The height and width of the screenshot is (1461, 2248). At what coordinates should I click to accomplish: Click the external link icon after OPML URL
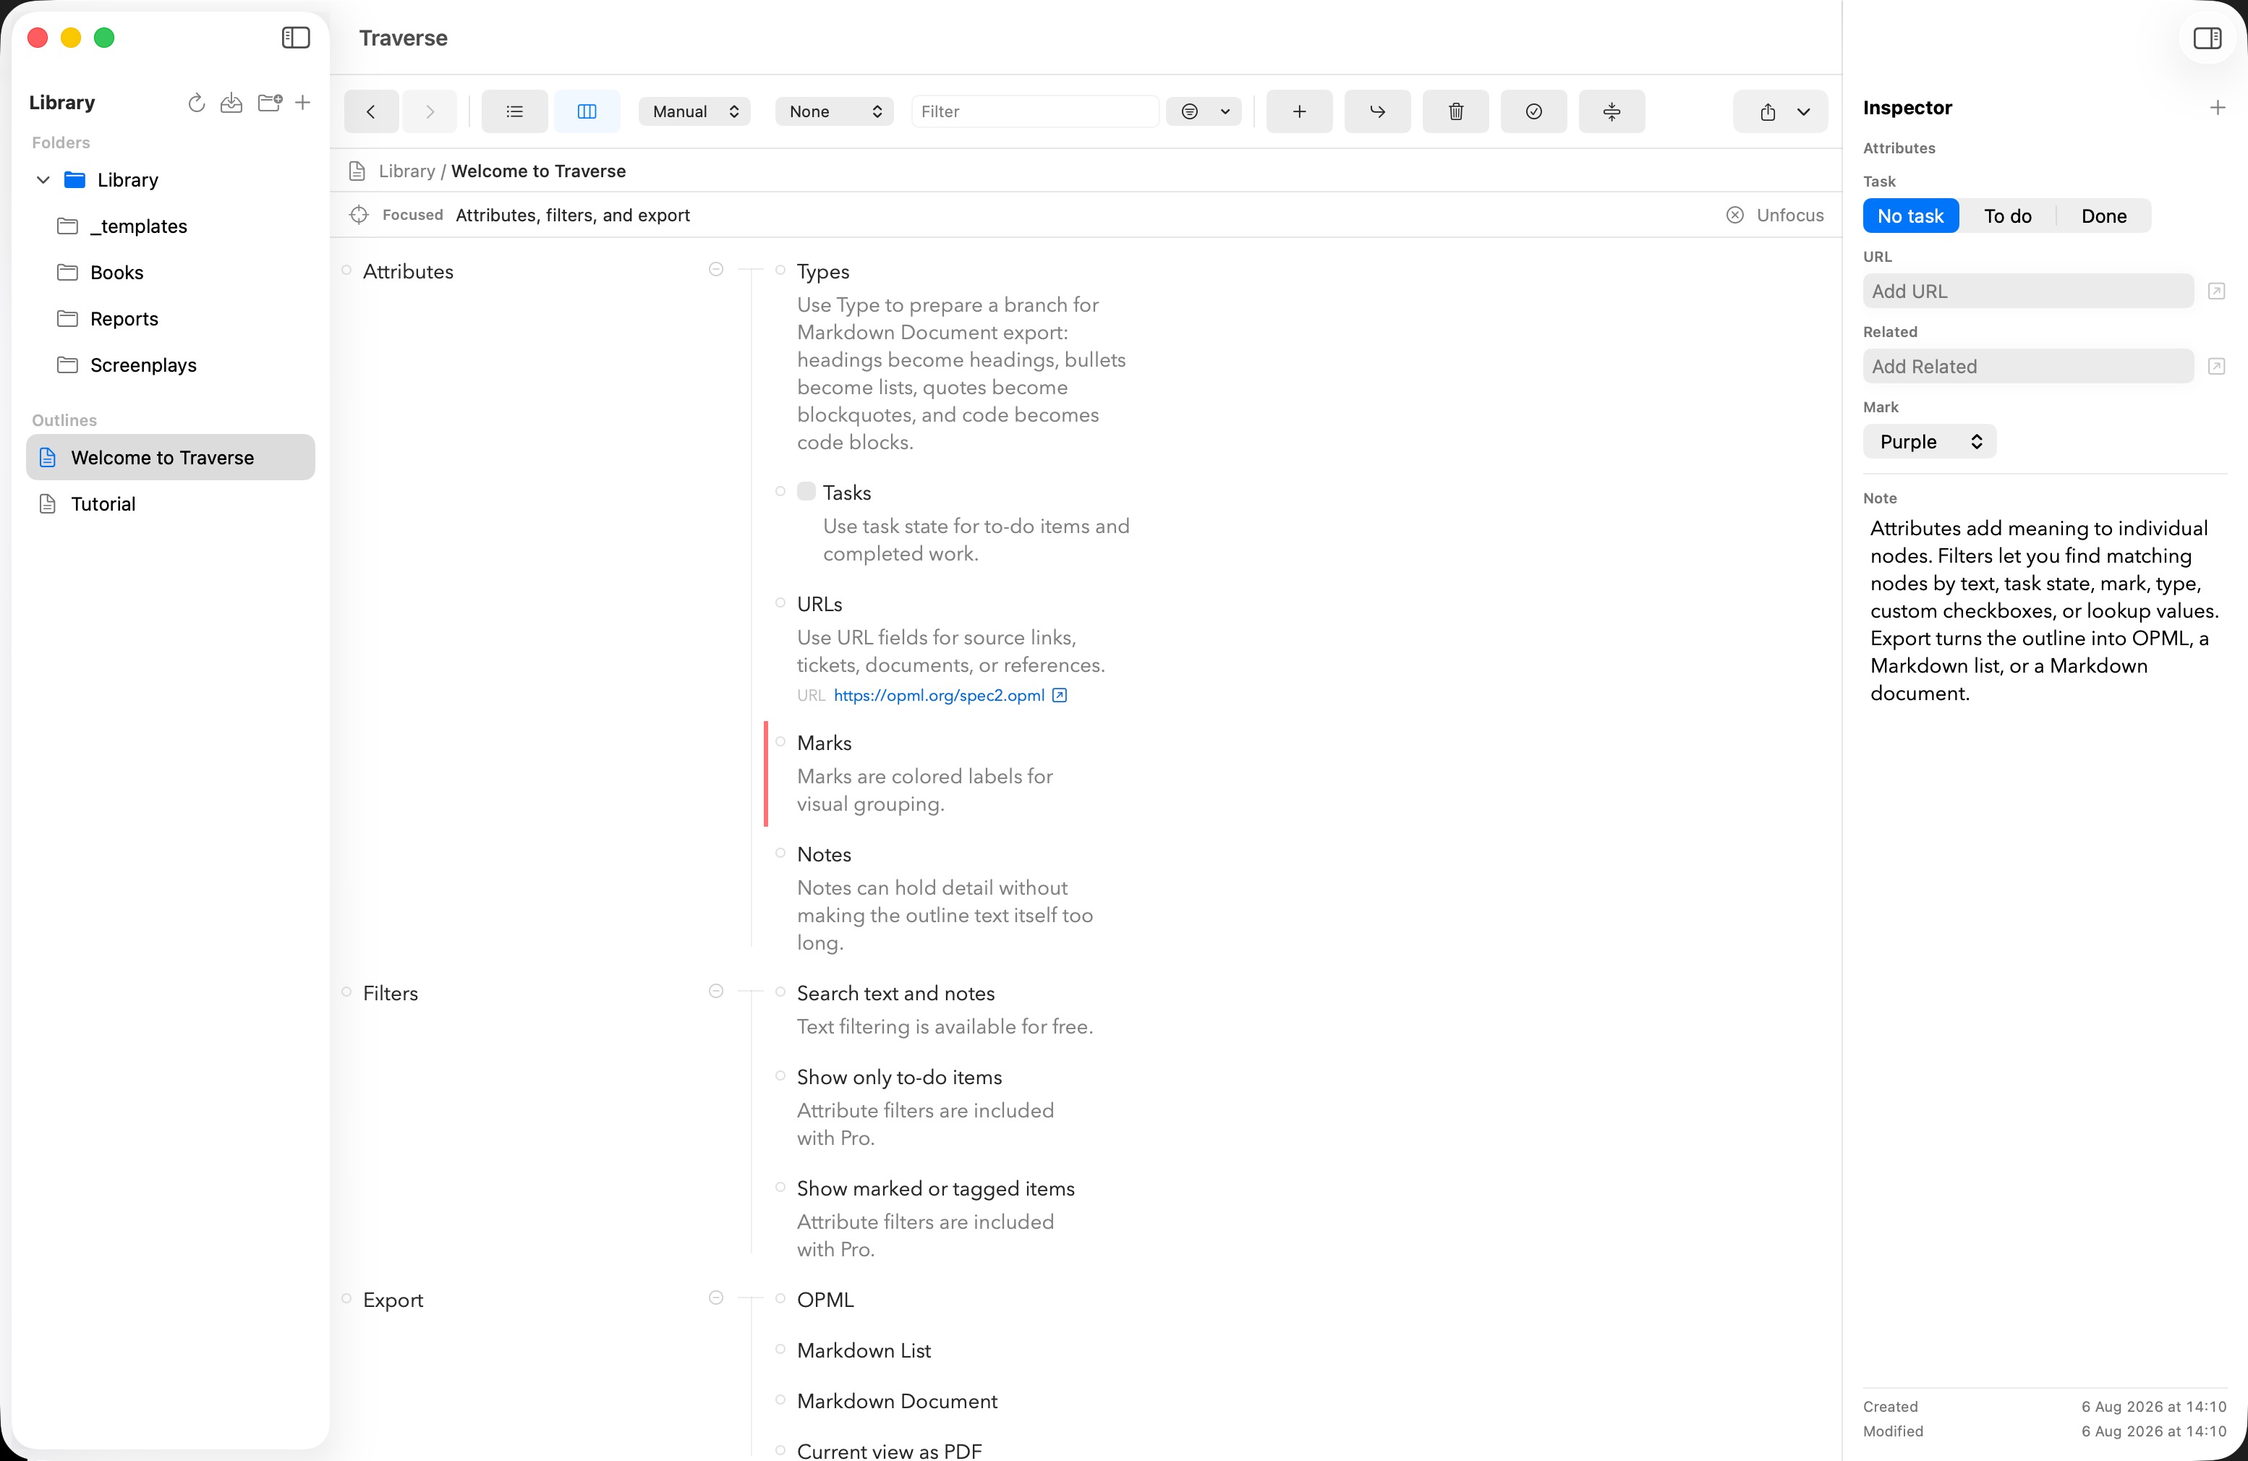[x=1060, y=695]
